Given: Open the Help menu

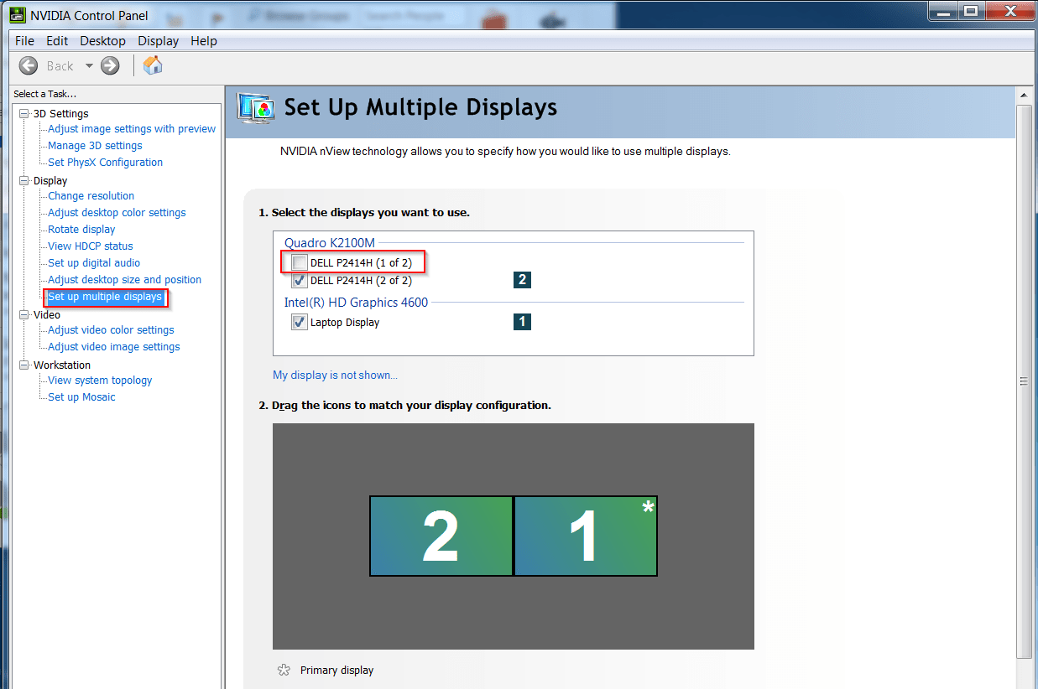Looking at the screenshot, I should click(x=204, y=41).
